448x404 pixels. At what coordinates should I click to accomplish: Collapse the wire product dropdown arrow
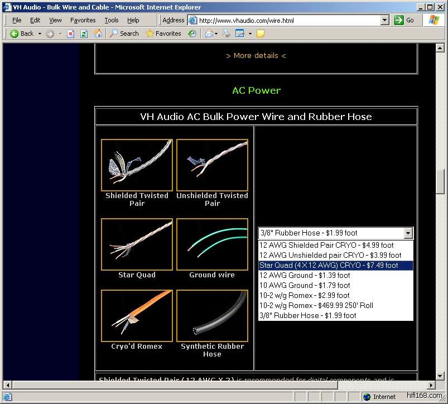pyautogui.click(x=408, y=233)
